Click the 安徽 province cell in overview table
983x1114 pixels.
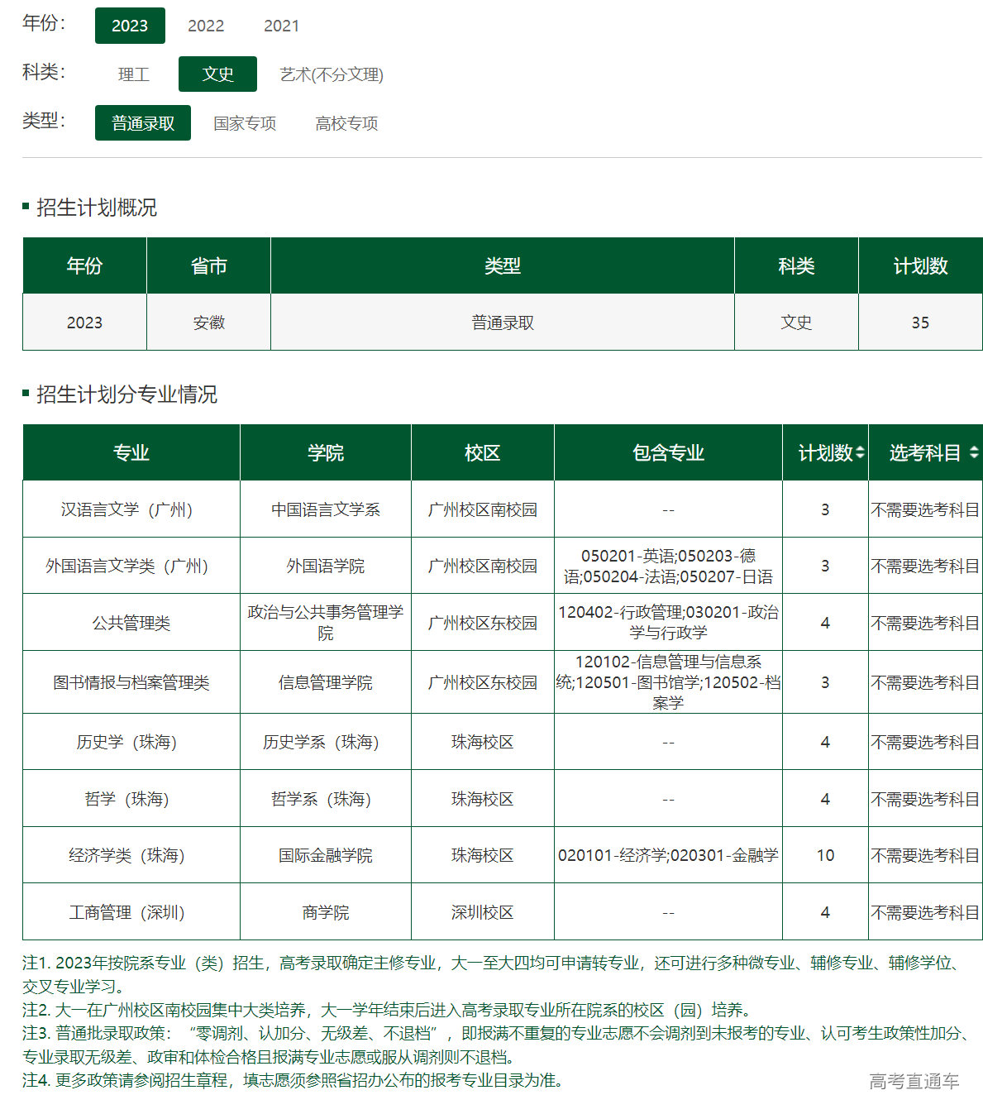[208, 323]
